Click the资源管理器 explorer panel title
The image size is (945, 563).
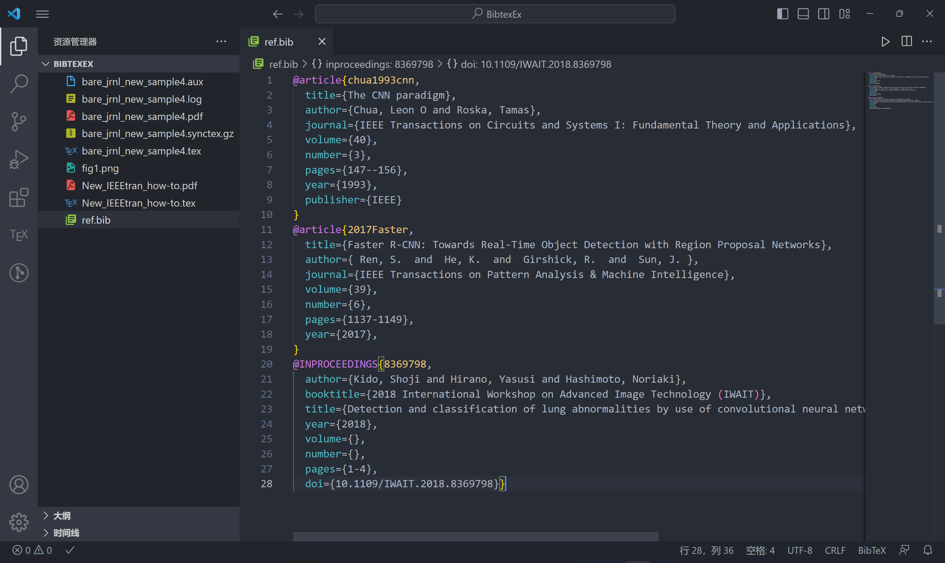pos(75,41)
